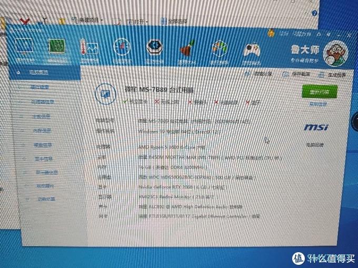
Task: Click the ALC892 AMD High Definition Audio value
Action: [190, 207]
